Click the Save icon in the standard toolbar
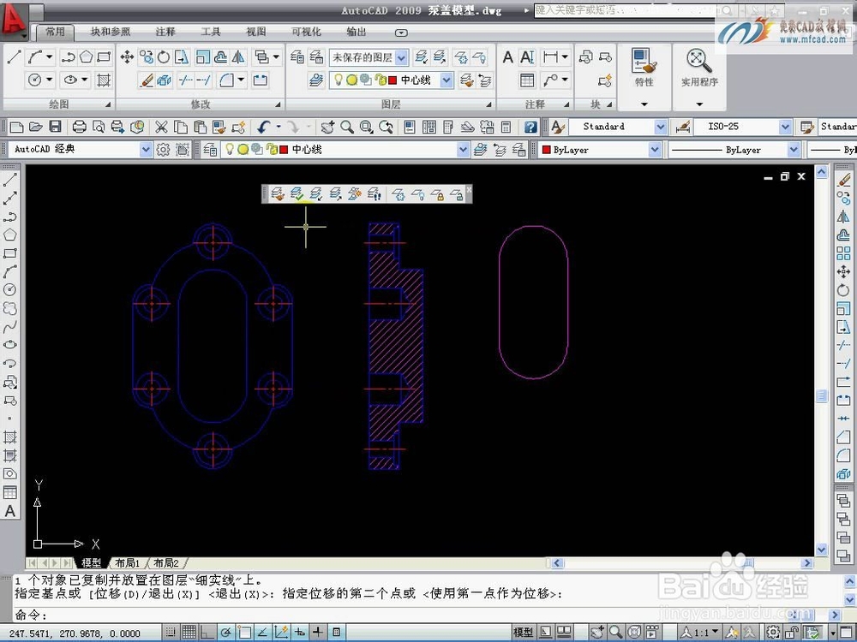The height and width of the screenshot is (642, 857). pyautogui.click(x=55, y=128)
